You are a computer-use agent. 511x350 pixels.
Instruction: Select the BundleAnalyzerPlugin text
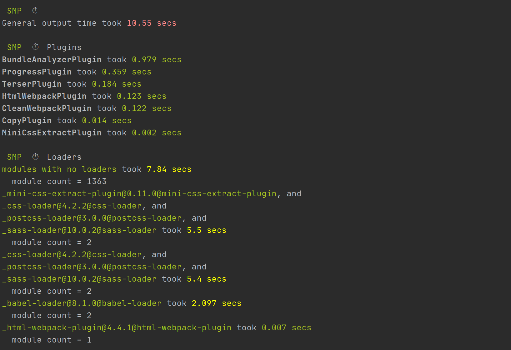point(52,60)
